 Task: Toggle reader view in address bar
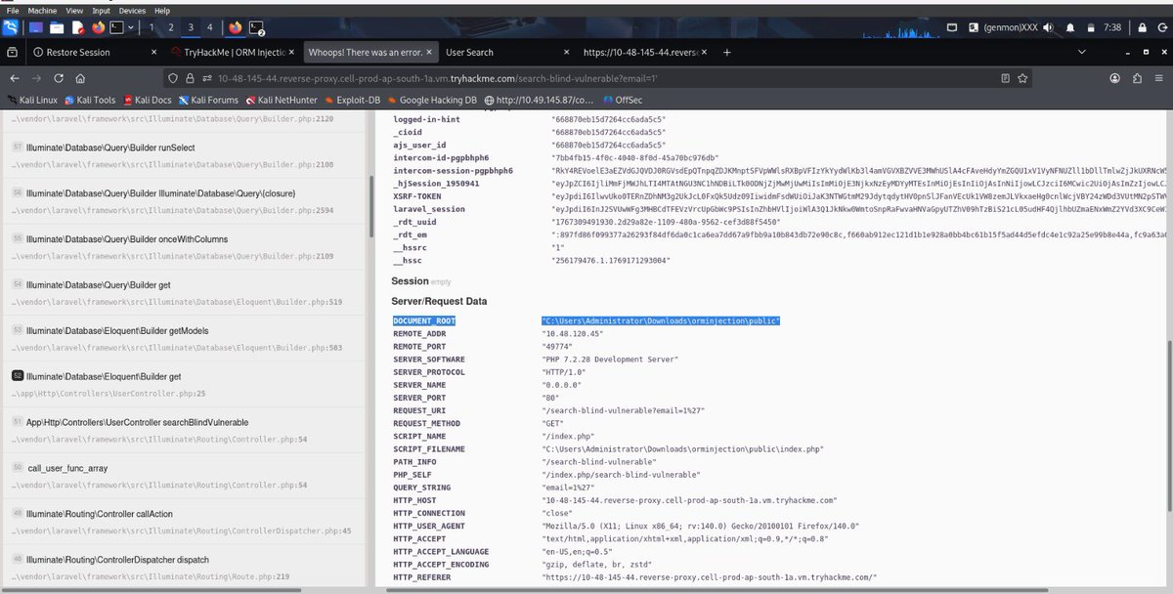pyautogui.click(x=1006, y=78)
